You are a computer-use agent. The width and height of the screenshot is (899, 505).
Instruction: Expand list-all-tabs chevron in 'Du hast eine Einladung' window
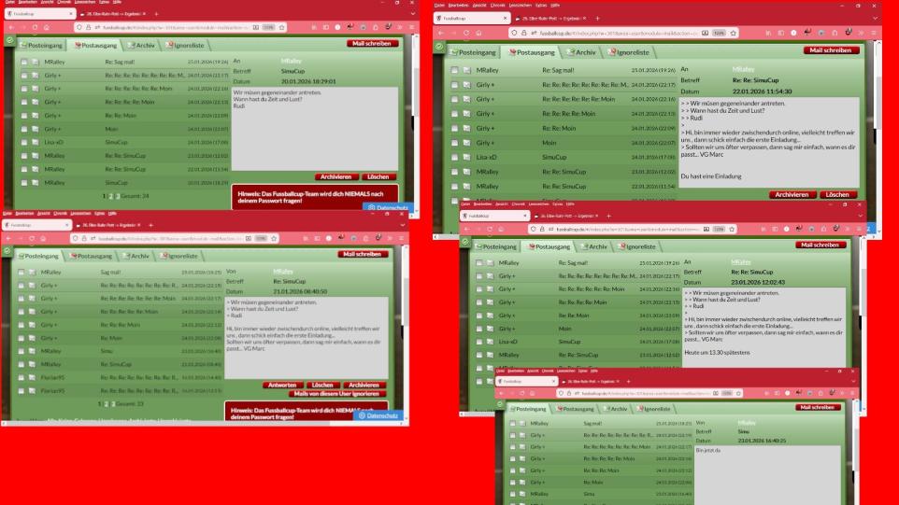(876, 19)
